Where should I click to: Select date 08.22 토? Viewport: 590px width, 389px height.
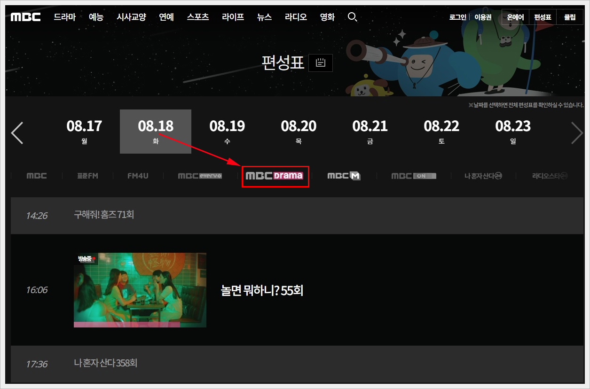pos(441,132)
